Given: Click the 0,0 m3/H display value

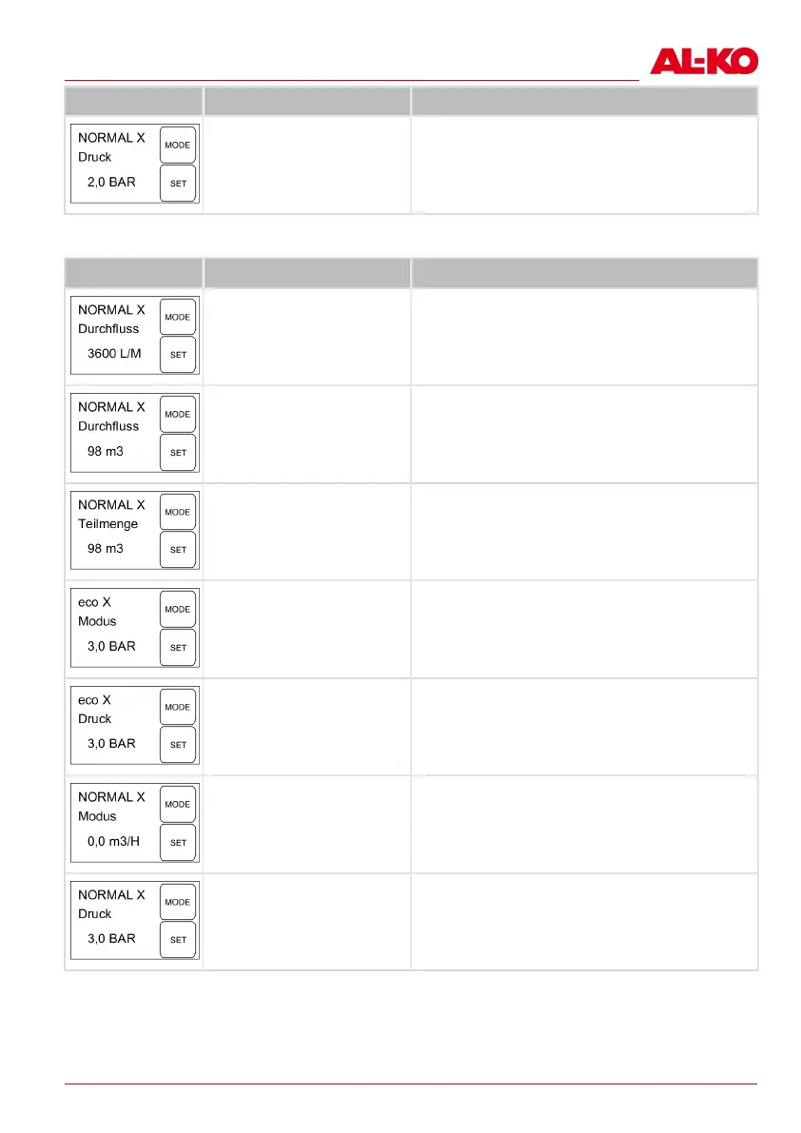Looking at the screenshot, I should point(113,842).
